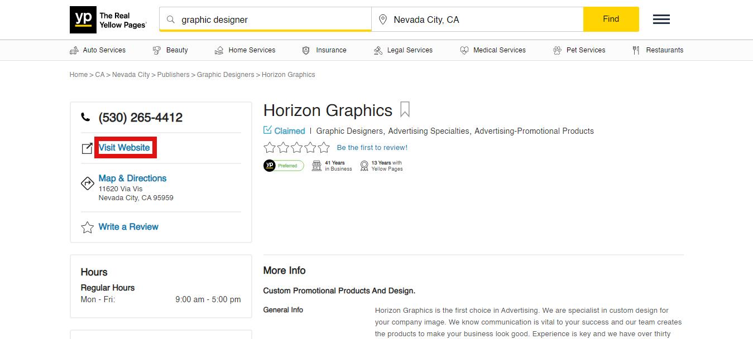Click the Visit Website link

[x=124, y=148]
